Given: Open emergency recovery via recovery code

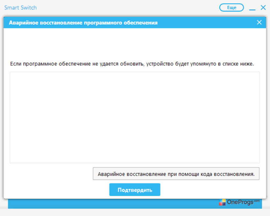Looking at the screenshot, I should [x=176, y=174].
